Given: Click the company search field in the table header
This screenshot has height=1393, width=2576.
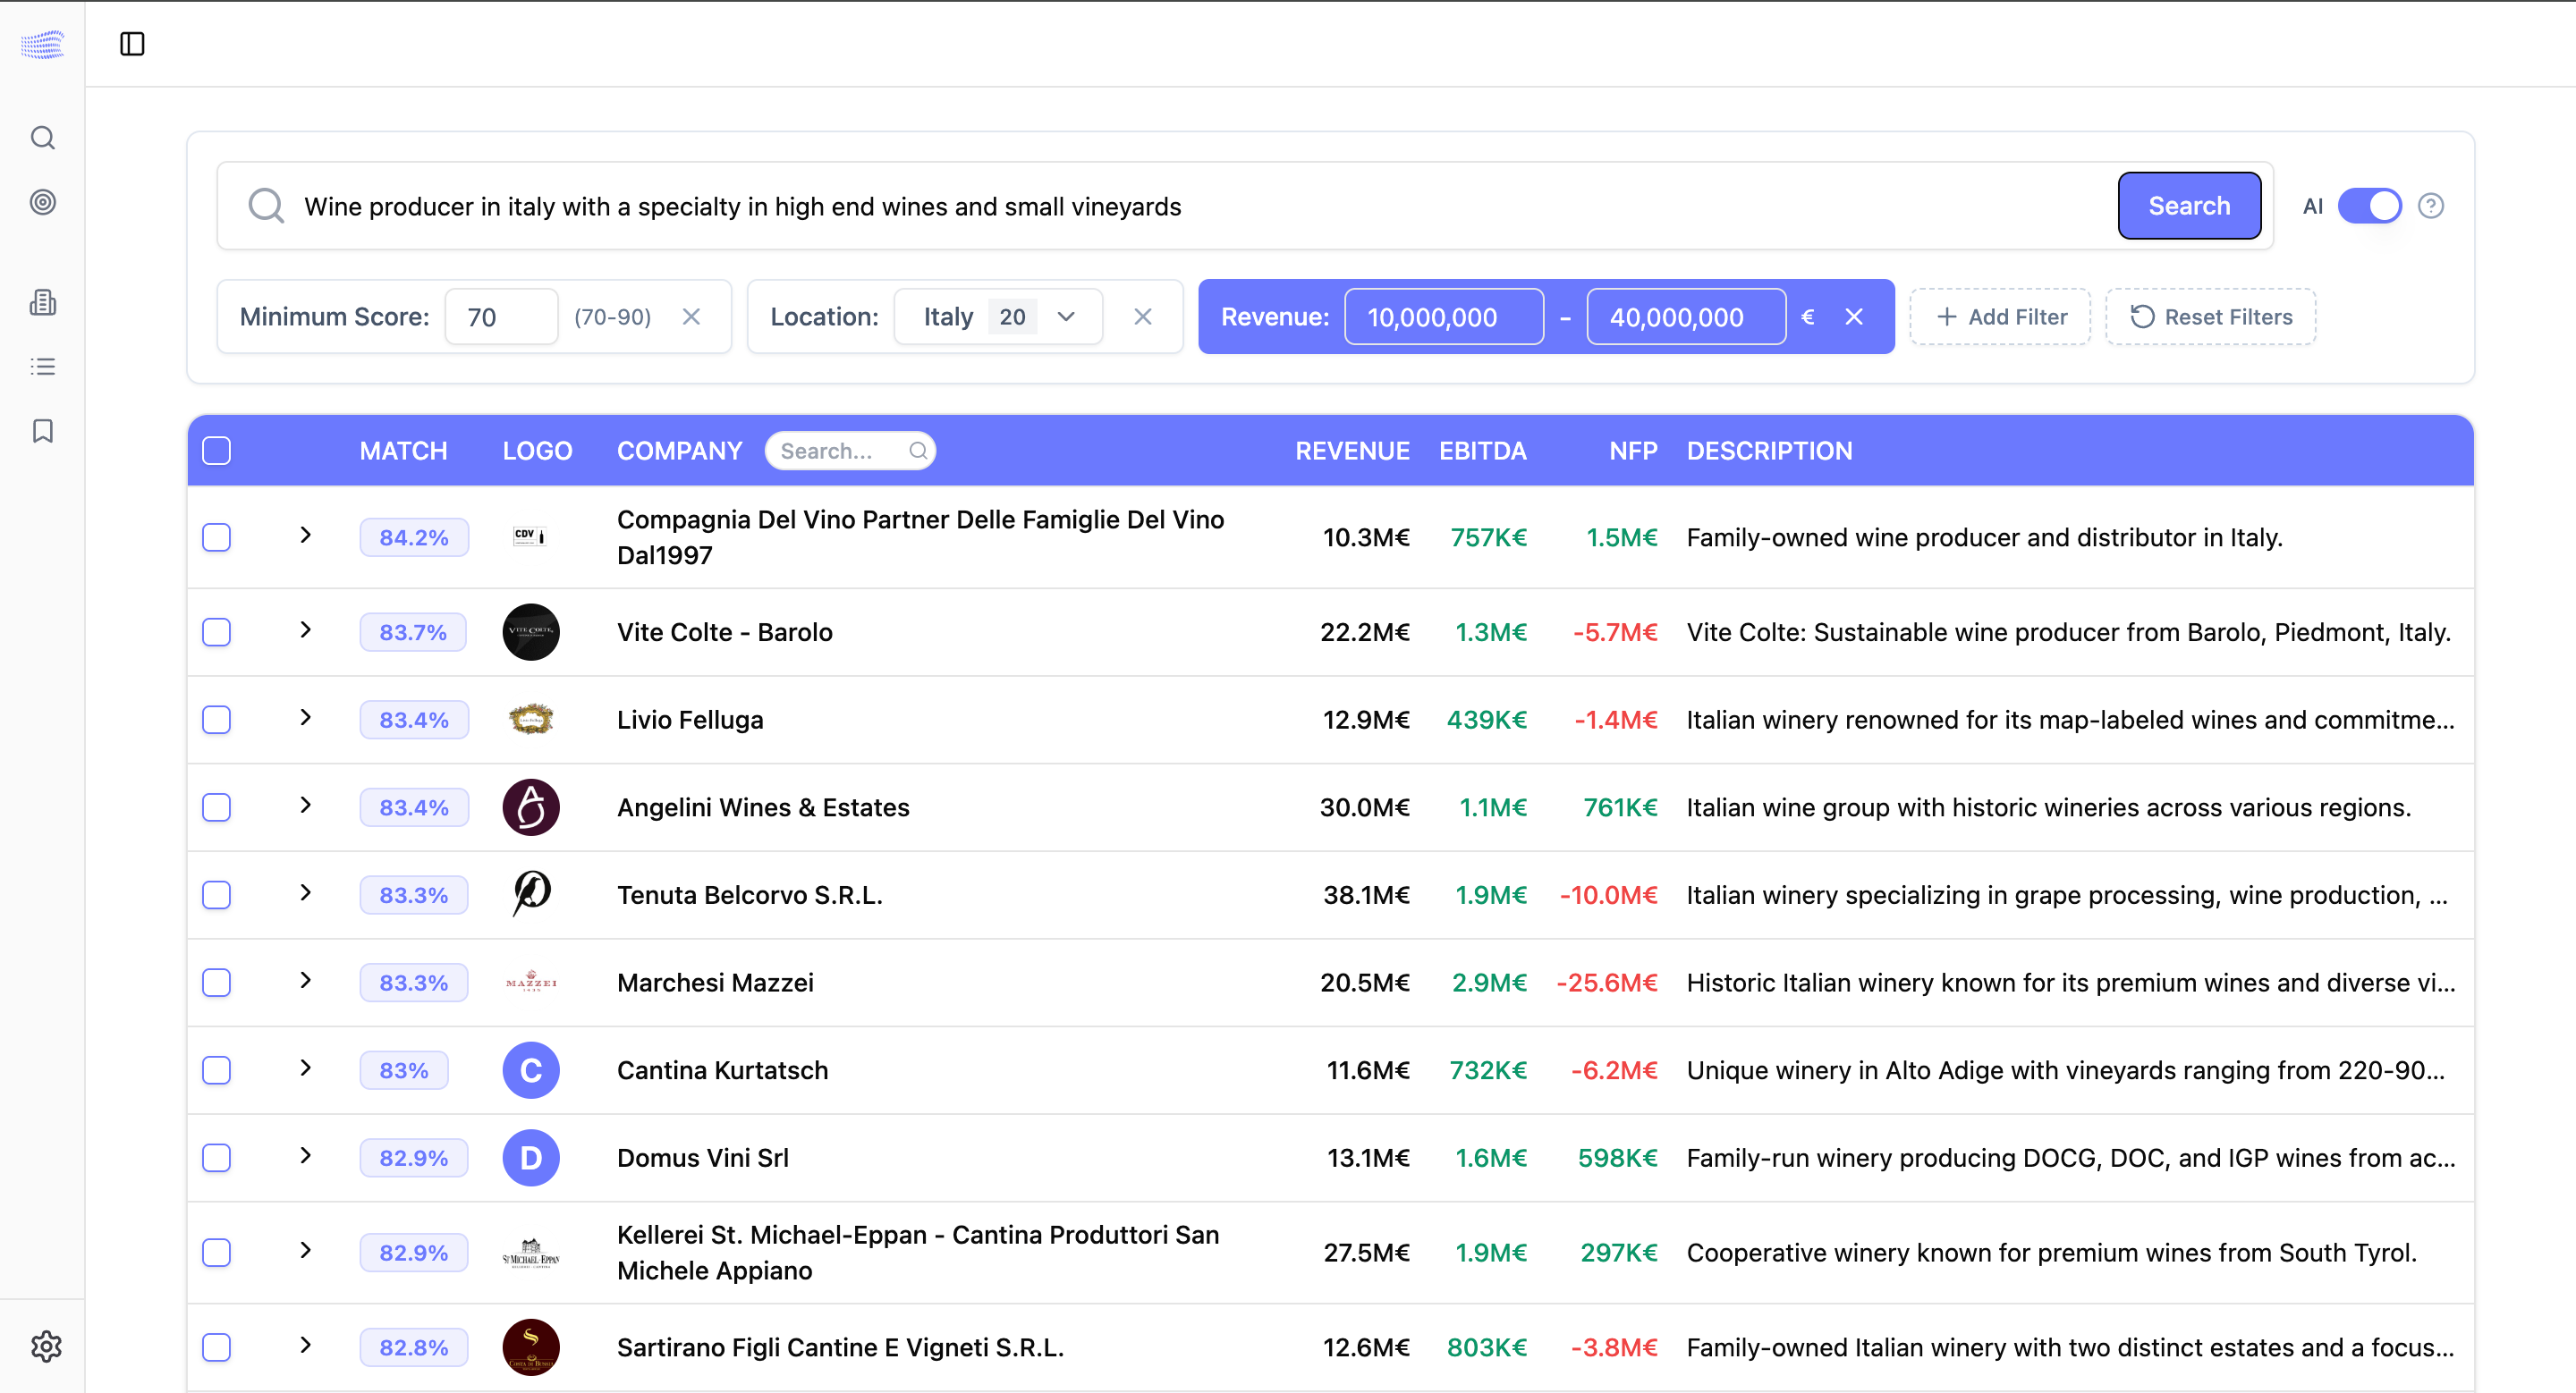Looking at the screenshot, I should coord(850,451).
